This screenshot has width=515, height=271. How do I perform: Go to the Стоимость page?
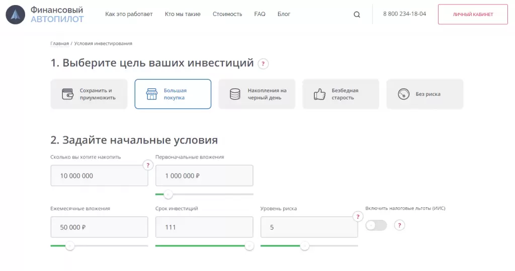click(227, 14)
